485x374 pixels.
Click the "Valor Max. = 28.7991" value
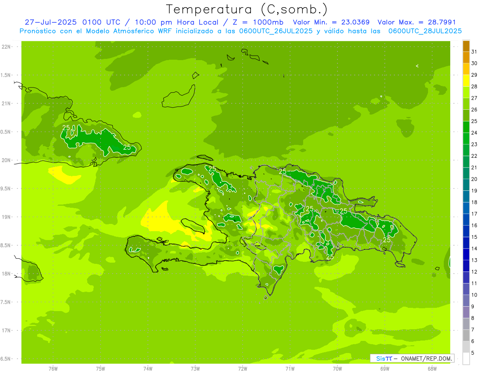[x=416, y=22]
